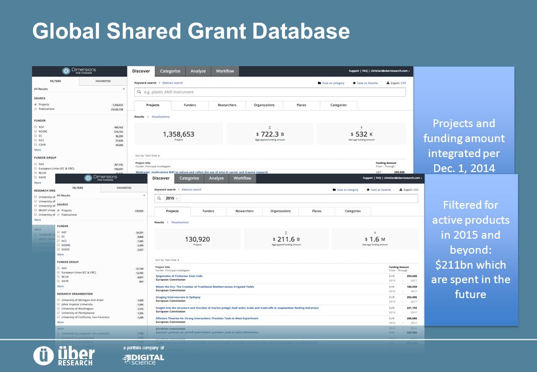
Task: Switch to the Categorize tab in the back window
Action: (x=170, y=71)
